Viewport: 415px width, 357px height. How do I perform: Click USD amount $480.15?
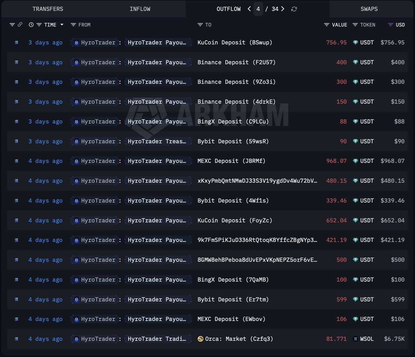click(393, 181)
